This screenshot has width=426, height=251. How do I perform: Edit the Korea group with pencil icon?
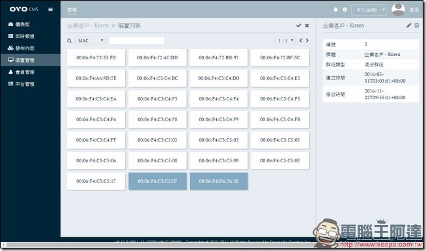[x=408, y=25]
